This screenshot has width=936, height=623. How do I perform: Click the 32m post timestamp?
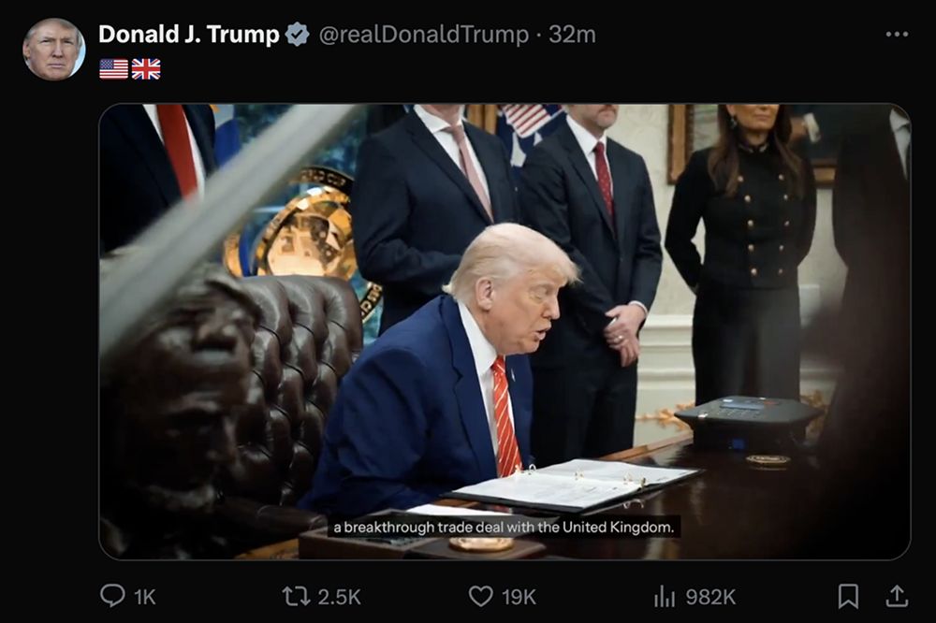[x=572, y=35]
